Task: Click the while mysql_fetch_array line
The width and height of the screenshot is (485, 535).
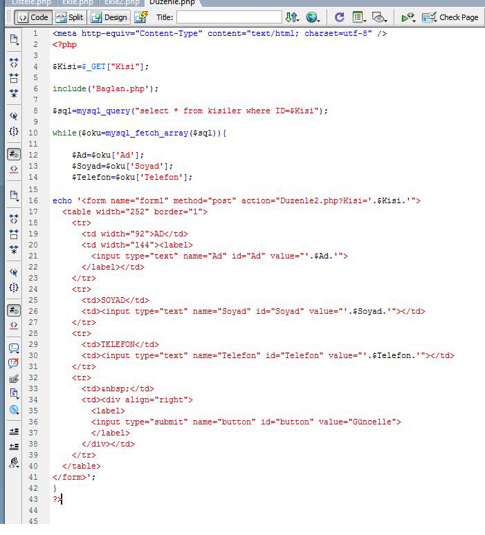Action: tap(139, 133)
